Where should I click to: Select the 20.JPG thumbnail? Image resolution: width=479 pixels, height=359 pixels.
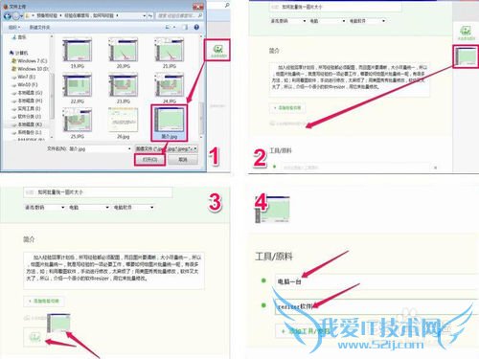tap(123, 50)
